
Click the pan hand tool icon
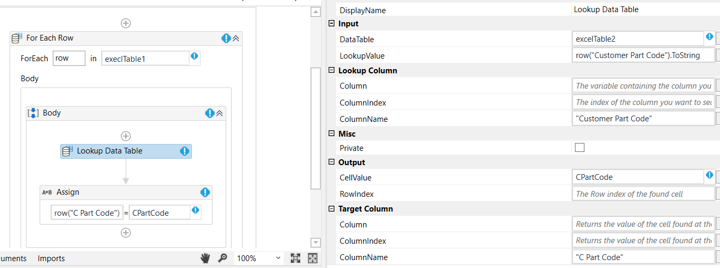205,258
